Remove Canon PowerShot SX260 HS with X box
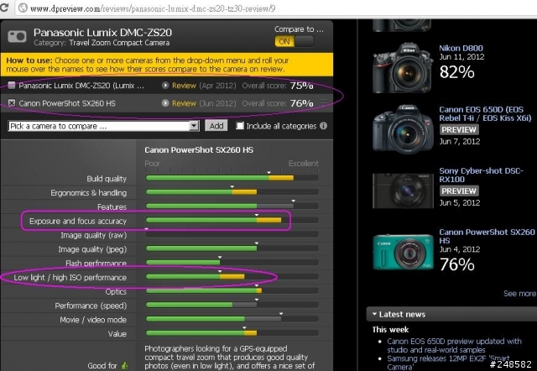537x371 pixels. click(x=11, y=102)
